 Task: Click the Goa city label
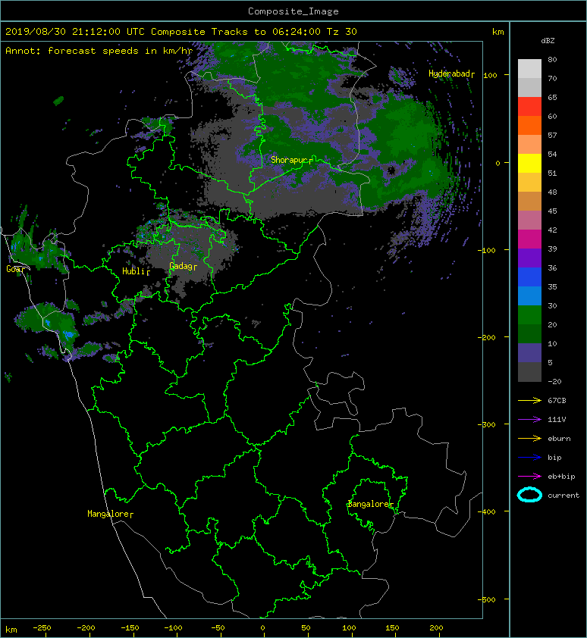(13, 269)
